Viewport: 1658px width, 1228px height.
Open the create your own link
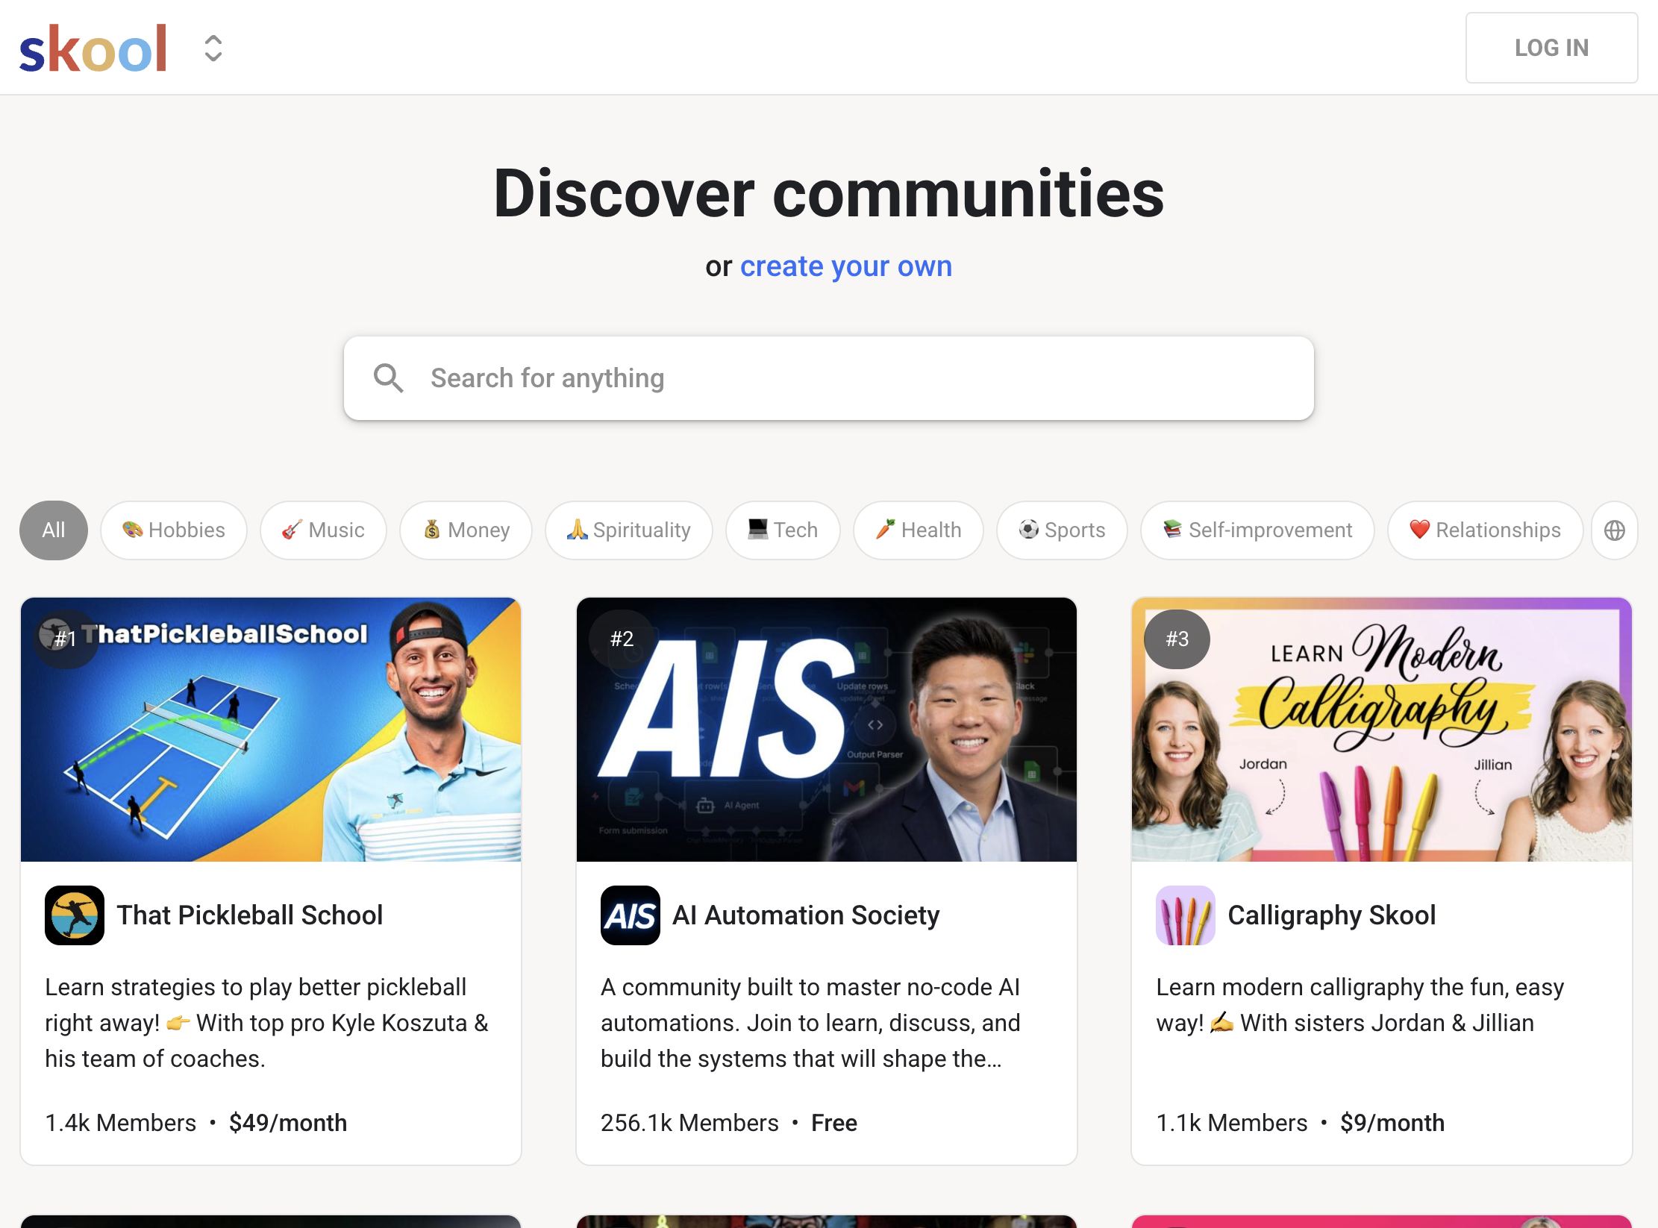coord(845,266)
